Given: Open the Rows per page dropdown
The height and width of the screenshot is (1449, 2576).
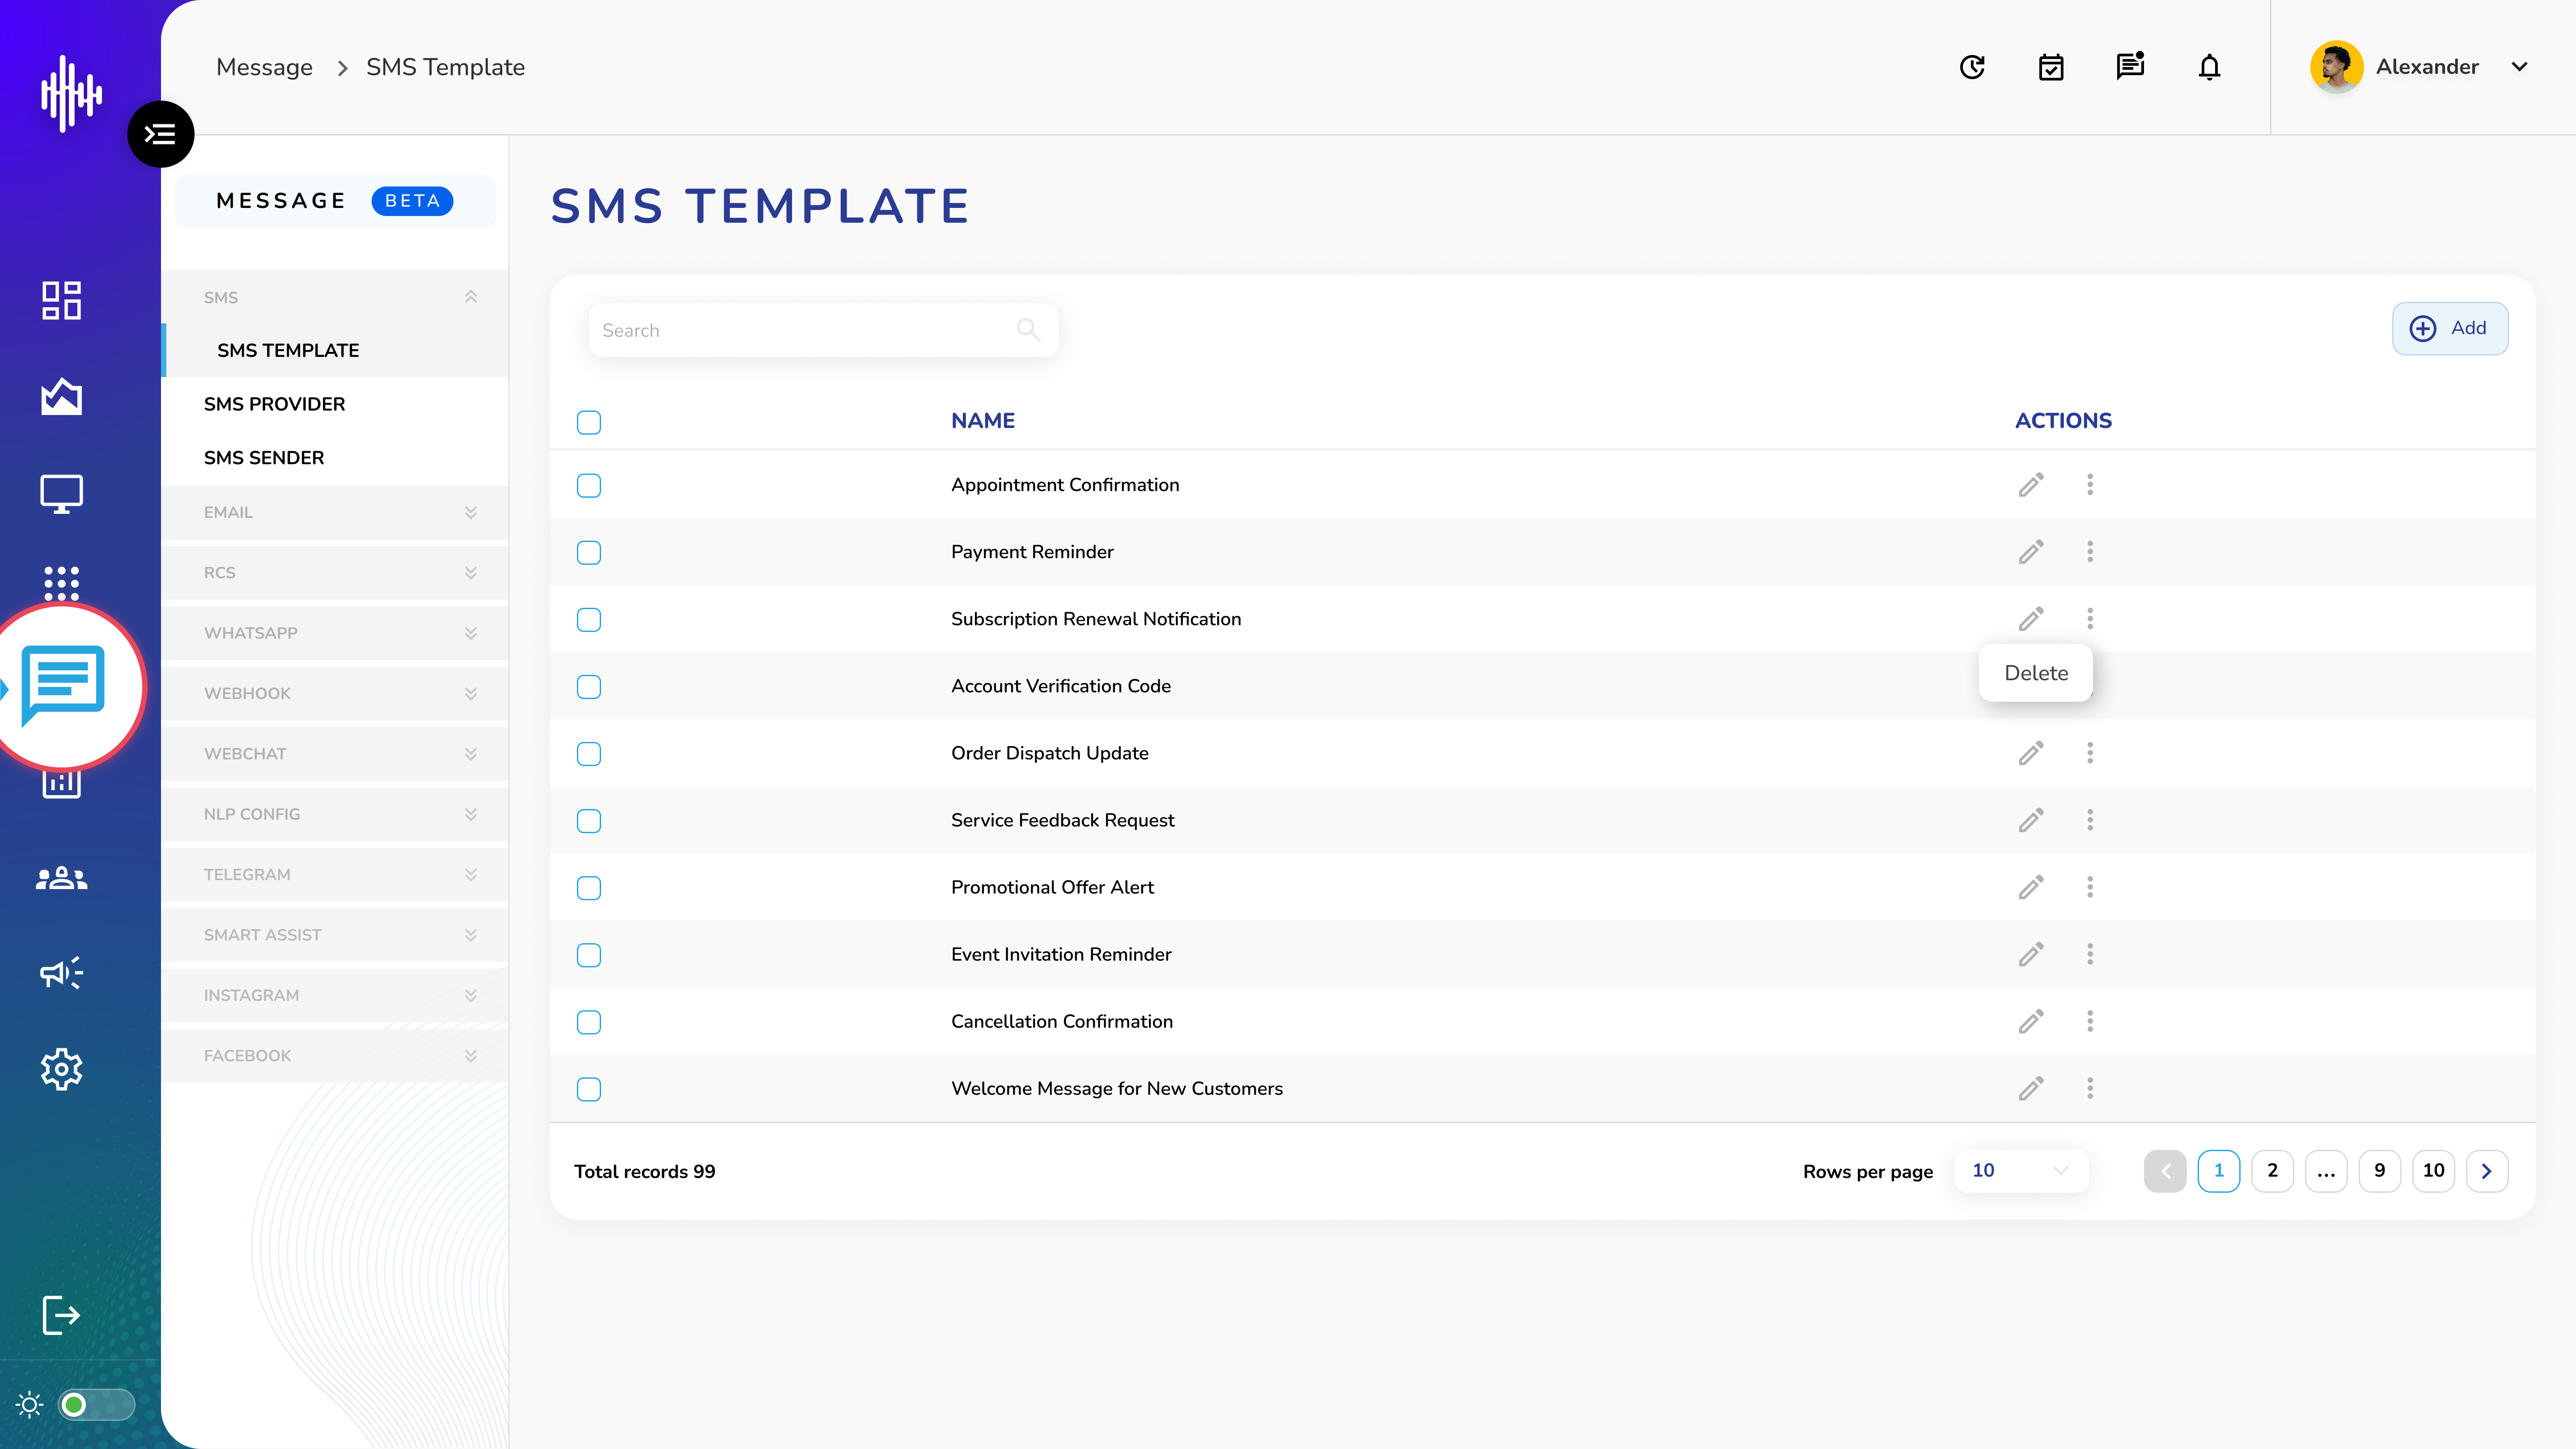Looking at the screenshot, I should (2021, 1171).
